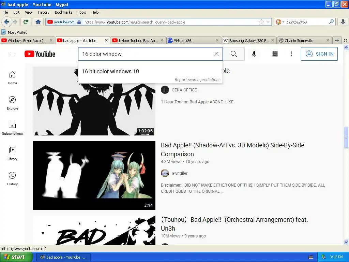Visit the ÖZKA OFFİCE channel

[184, 90]
